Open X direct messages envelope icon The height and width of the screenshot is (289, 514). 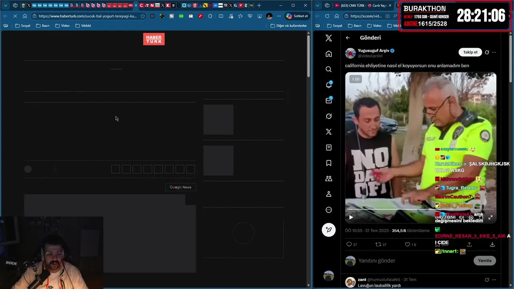328,100
